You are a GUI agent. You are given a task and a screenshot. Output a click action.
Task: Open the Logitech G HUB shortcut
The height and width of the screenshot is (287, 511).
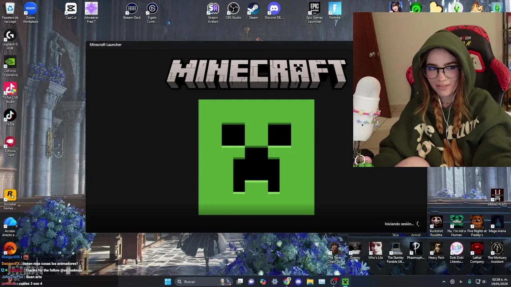(x=10, y=39)
